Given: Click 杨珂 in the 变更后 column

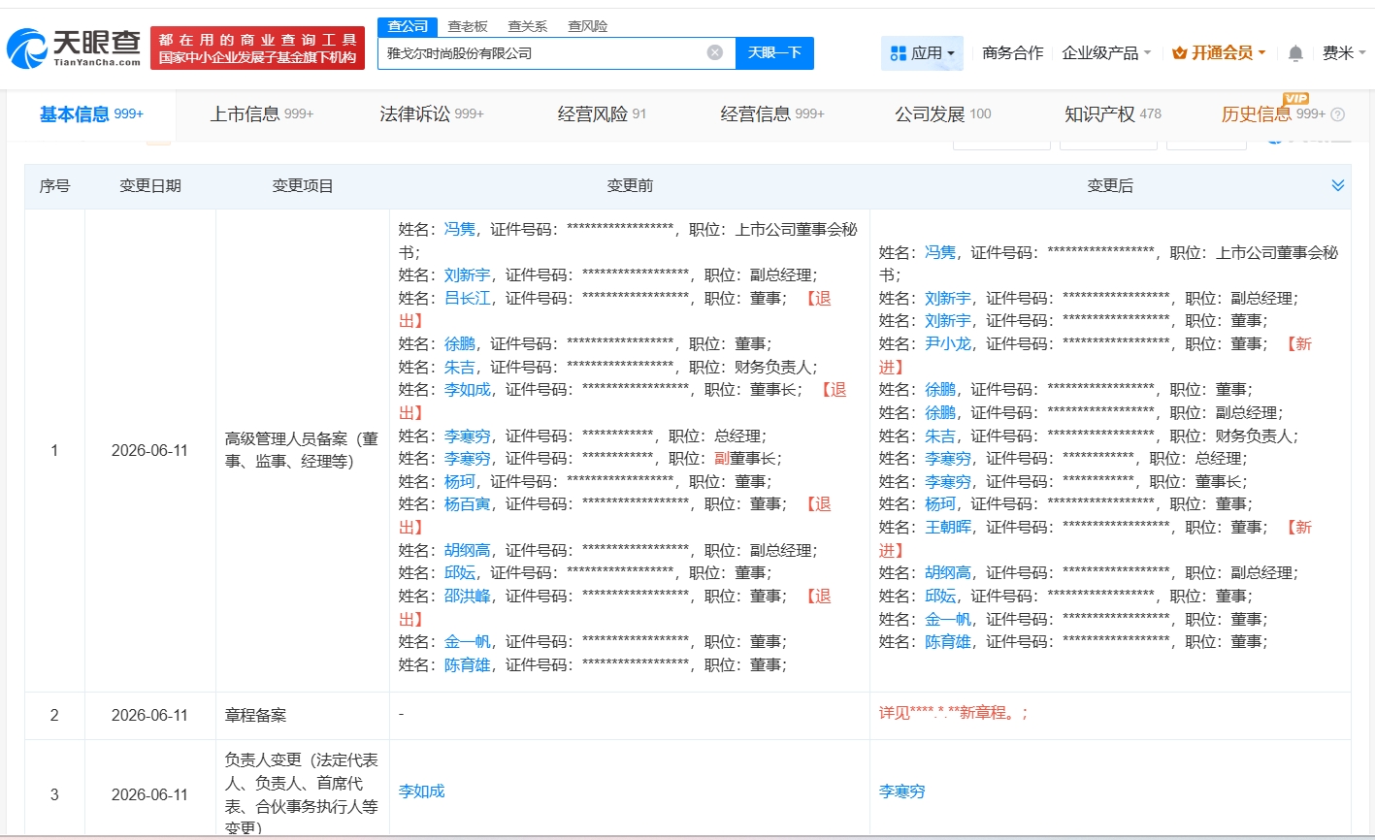Looking at the screenshot, I should tap(940, 503).
